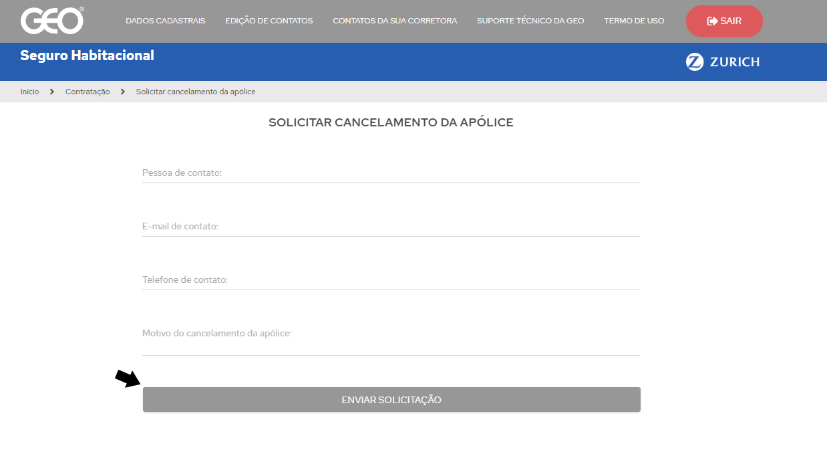Image resolution: width=827 pixels, height=452 pixels.
Task: Open Suporte Técnico da GEO
Action: 530,21
